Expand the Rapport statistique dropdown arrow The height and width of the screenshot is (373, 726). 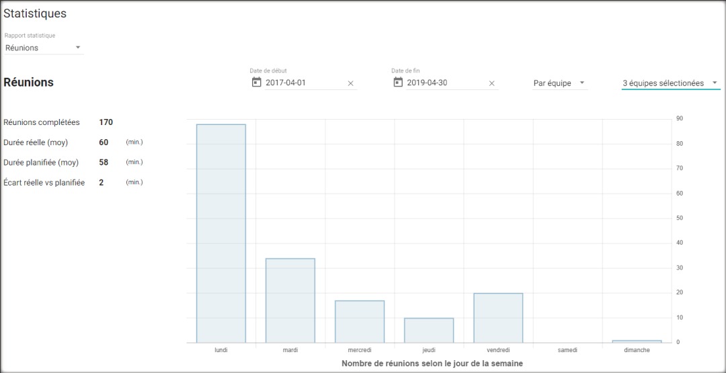click(x=78, y=47)
